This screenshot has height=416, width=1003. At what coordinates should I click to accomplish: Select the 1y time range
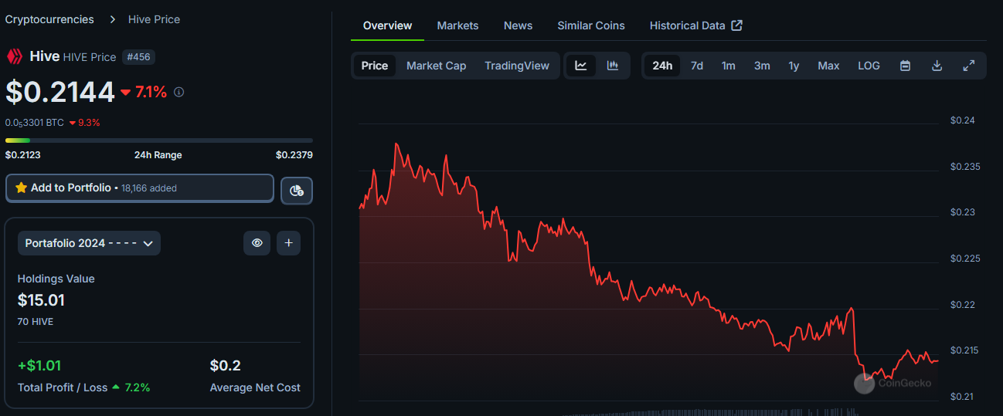click(x=794, y=66)
